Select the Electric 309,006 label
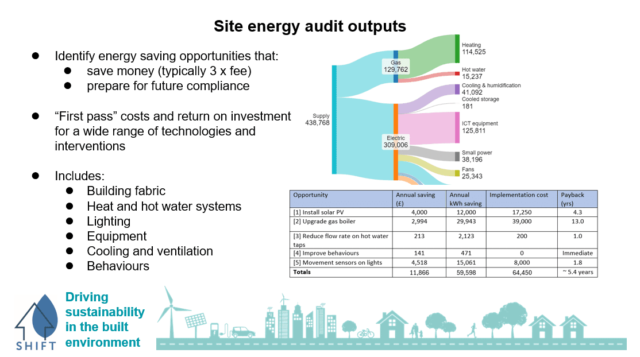640x357 pixels. coord(395,142)
